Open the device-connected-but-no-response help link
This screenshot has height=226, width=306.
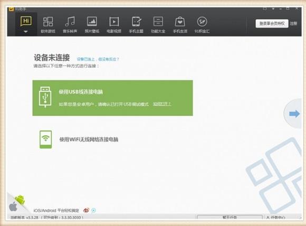click(98, 59)
